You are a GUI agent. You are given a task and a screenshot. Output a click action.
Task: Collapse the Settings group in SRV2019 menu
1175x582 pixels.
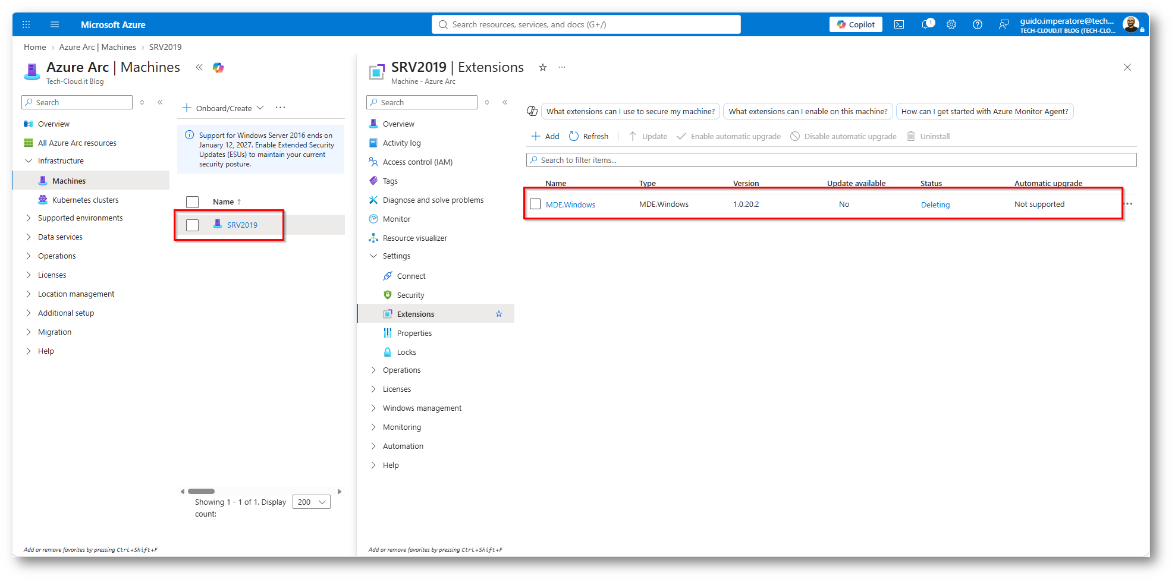pyautogui.click(x=373, y=256)
